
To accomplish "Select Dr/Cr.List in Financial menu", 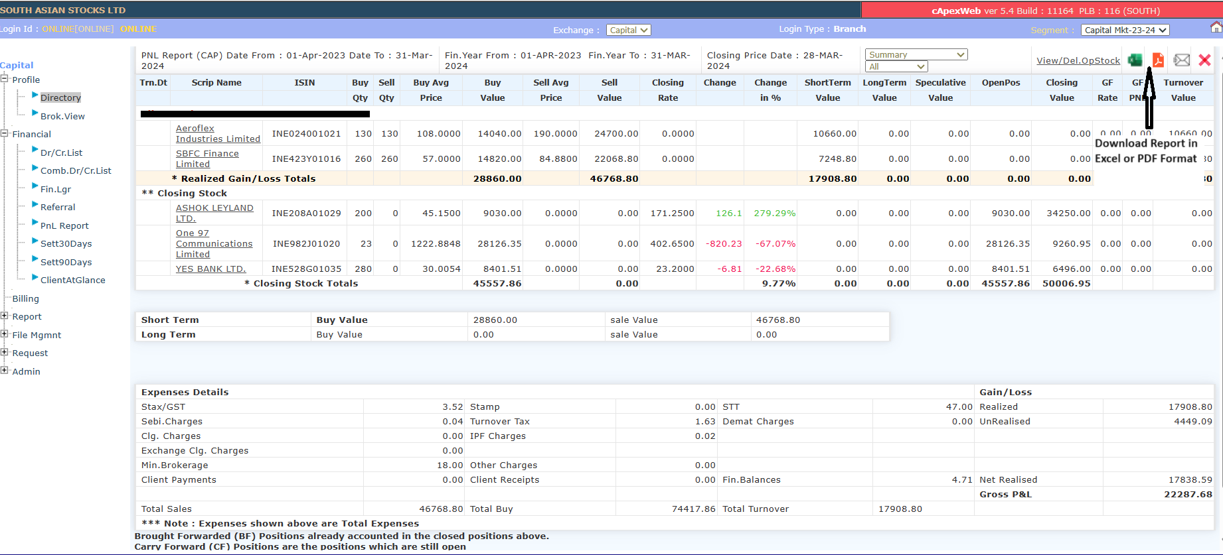I will point(61,153).
